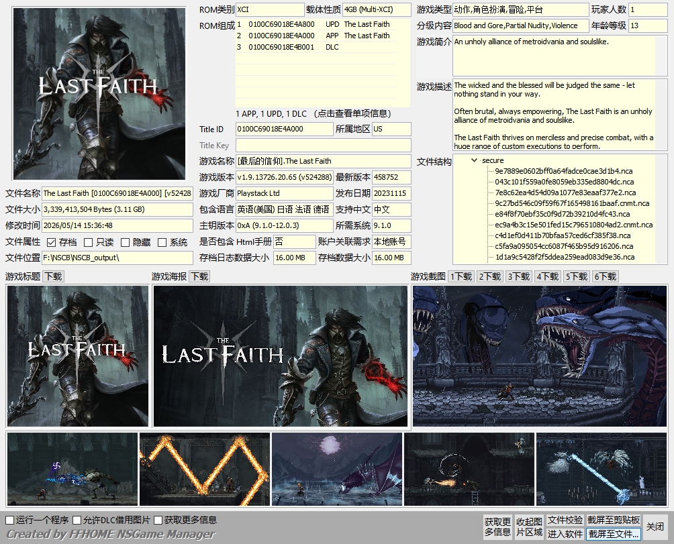Click the blue ice beam screenshot
This screenshot has width=674, height=544.
pos(601,470)
